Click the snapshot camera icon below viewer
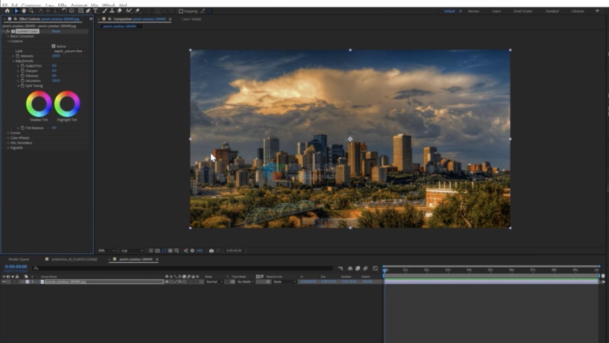609x343 pixels. [x=211, y=251]
